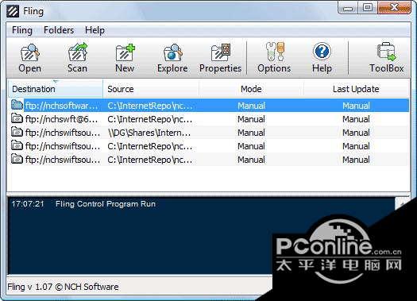Viewport: 417px width, 301px height.
Task: Click folder icon of ftp://nchswft@6... row
Action: 17,118
